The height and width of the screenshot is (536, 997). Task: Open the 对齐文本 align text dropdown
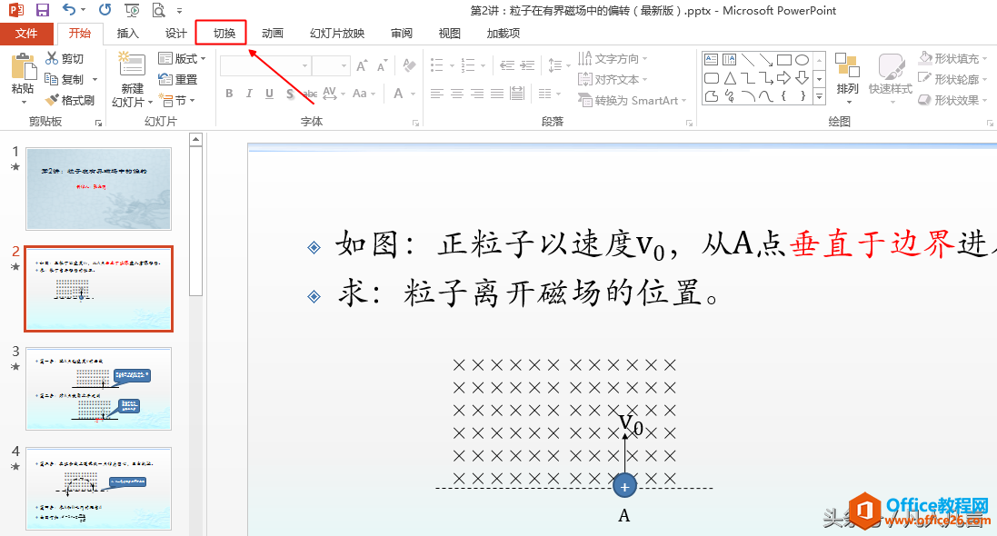pyautogui.click(x=613, y=79)
